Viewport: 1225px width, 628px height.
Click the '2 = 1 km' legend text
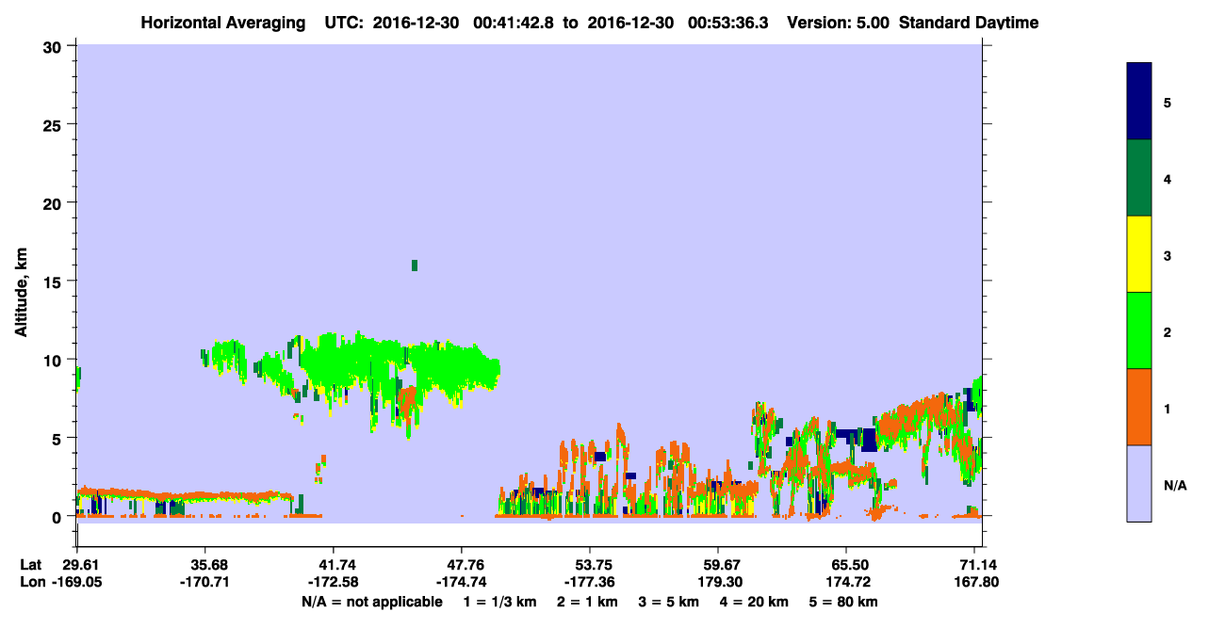tap(587, 602)
